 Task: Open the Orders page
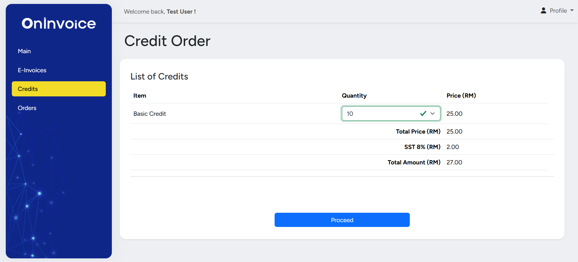[x=27, y=108]
